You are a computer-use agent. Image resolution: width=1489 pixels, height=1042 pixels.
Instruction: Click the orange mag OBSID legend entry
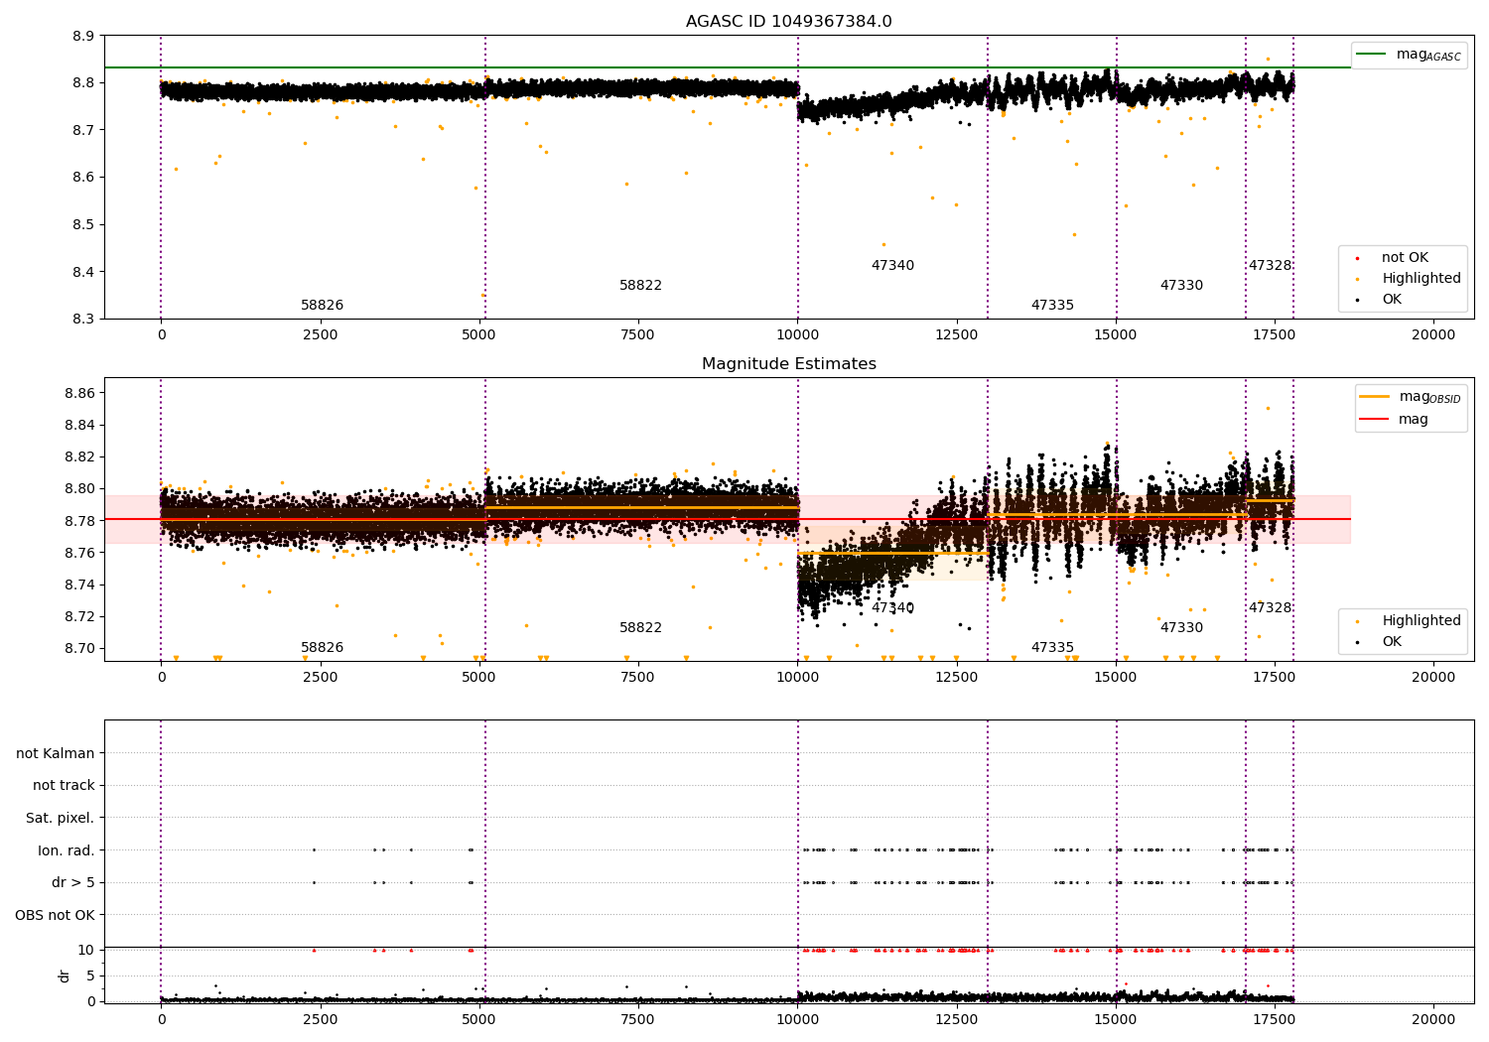point(1411,397)
